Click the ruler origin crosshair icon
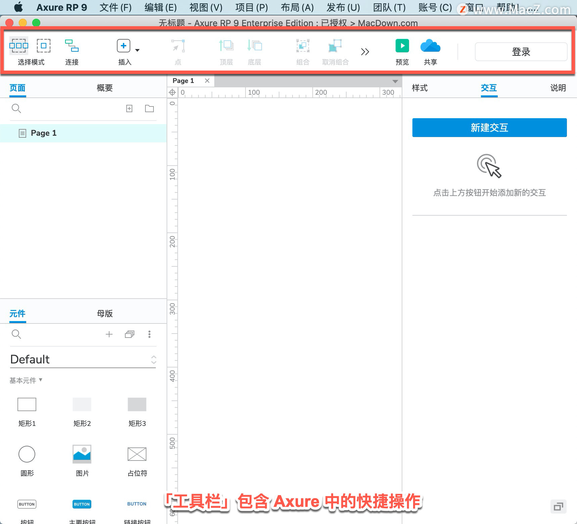 pos(172,92)
